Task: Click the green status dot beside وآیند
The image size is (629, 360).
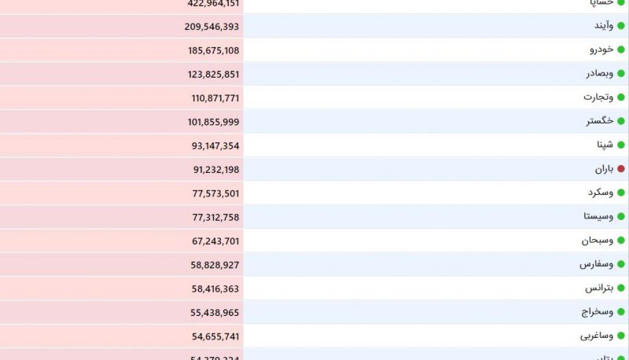Action: tap(621, 26)
